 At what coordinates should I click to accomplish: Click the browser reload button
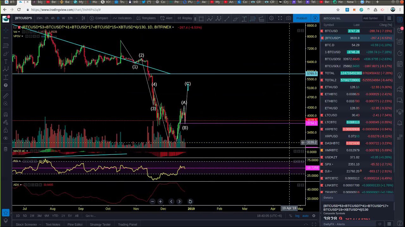click(19, 10)
